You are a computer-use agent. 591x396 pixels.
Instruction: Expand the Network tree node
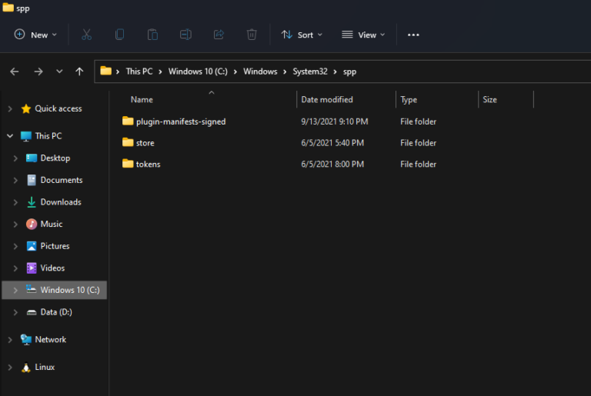[x=10, y=340]
